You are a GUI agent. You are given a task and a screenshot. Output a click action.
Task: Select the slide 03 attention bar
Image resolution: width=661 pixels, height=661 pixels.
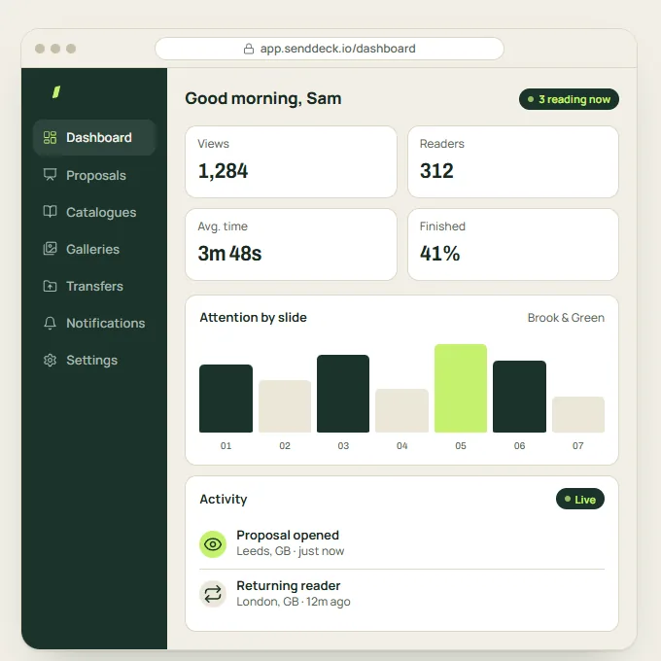click(x=343, y=394)
